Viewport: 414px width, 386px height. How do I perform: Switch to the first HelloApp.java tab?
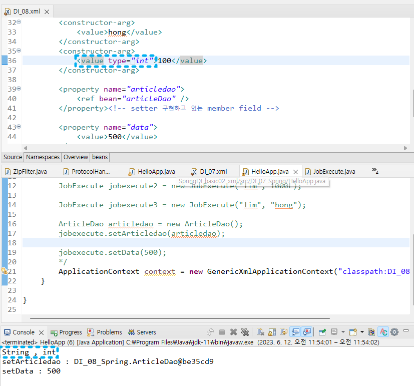pos(156,172)
